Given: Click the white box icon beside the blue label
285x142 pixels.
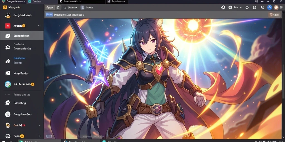Looking at the screenshot, I should tap(8, 61).
